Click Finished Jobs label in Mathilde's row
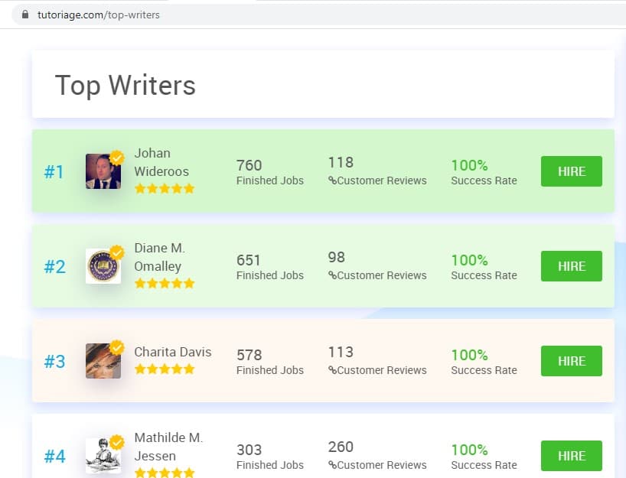The height and width of the screenshot is (478, 626). pyautogui.click(x=270, y=465)
